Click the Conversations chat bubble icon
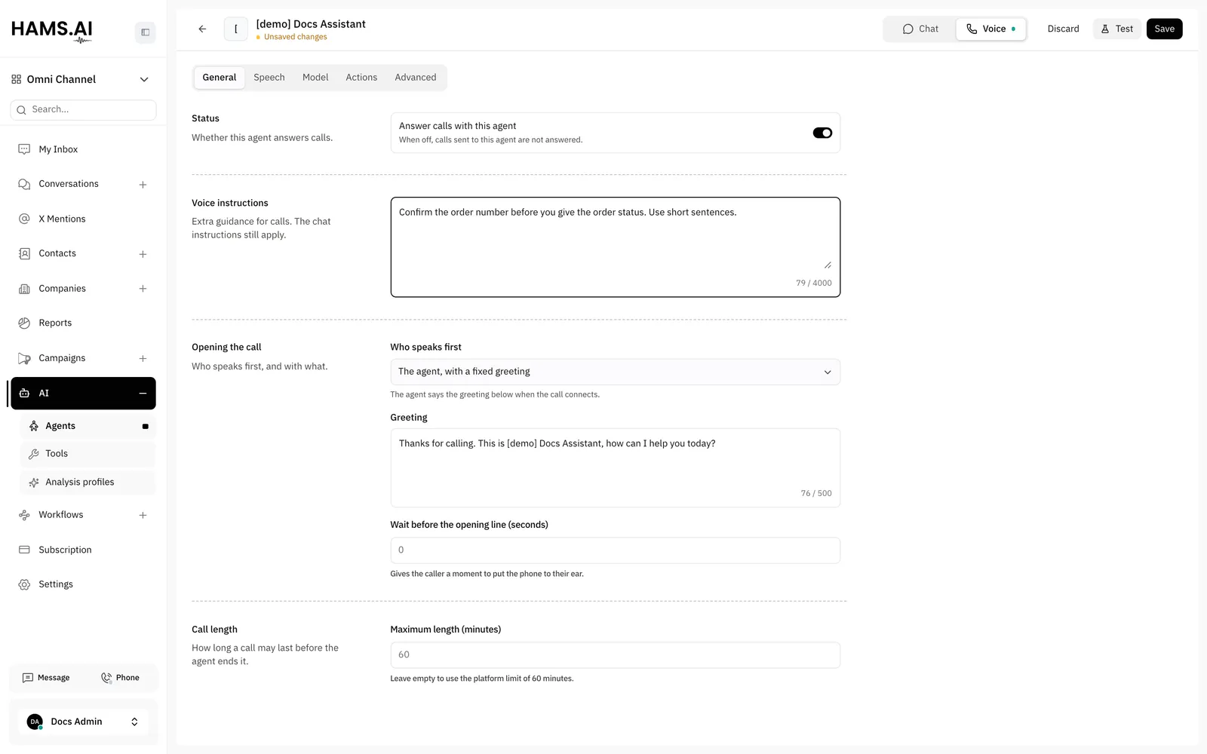The width and height of the screenshot is (1207, 754). 24,184
